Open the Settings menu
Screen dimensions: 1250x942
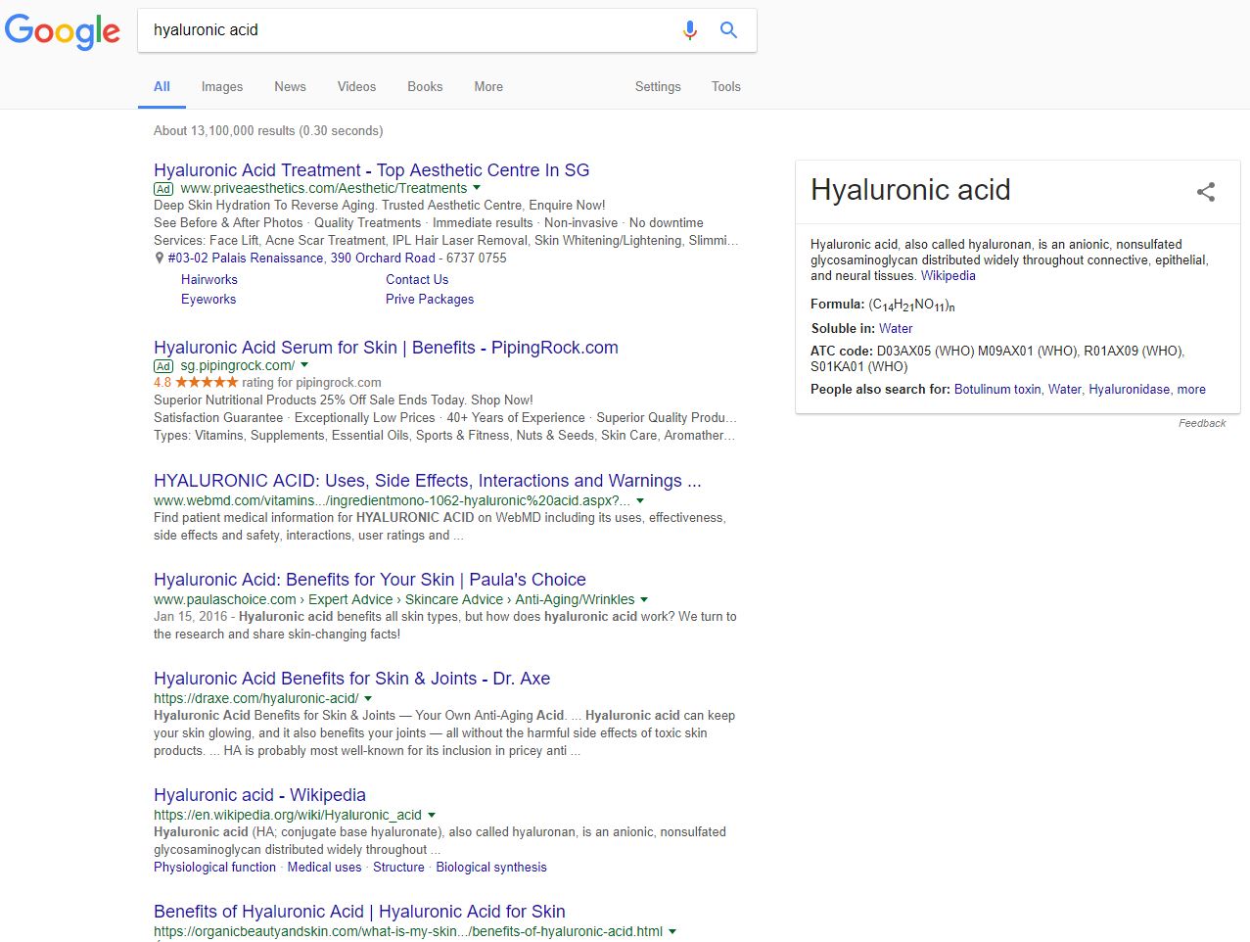point(658,86)
